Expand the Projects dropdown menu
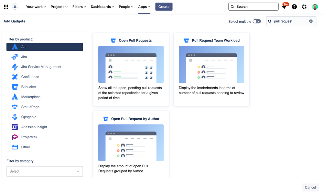Screen dimensions: 323x193 pos(59,7)
